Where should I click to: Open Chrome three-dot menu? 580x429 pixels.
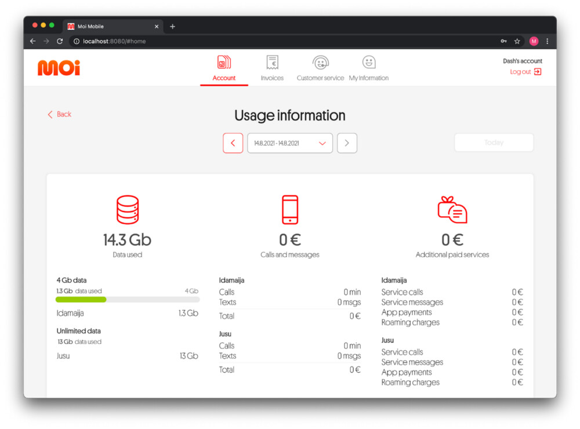[547, 41]
